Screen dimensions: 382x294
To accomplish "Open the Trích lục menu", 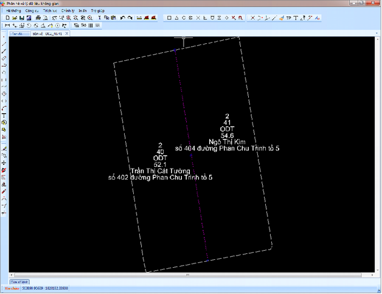I will pyautogui.click(x=50, y=10).
